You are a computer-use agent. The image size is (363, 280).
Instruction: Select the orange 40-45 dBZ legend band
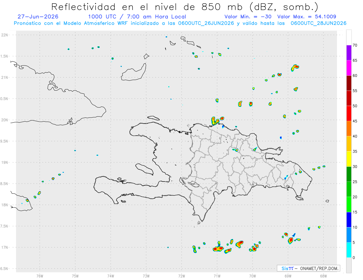349,129
